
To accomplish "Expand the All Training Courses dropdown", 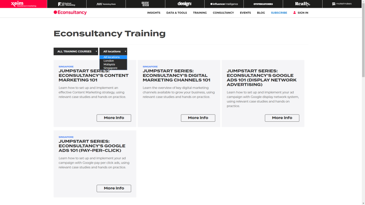I will pyautogui.click(x=76, y=51).
